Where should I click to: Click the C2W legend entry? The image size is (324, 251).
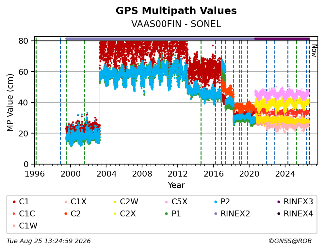coord(126,202)
